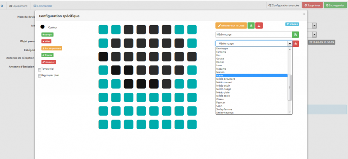Screen dimensions: 348x159
Task: Click Afficher sur le Dotti button
Action: [231, 26]
